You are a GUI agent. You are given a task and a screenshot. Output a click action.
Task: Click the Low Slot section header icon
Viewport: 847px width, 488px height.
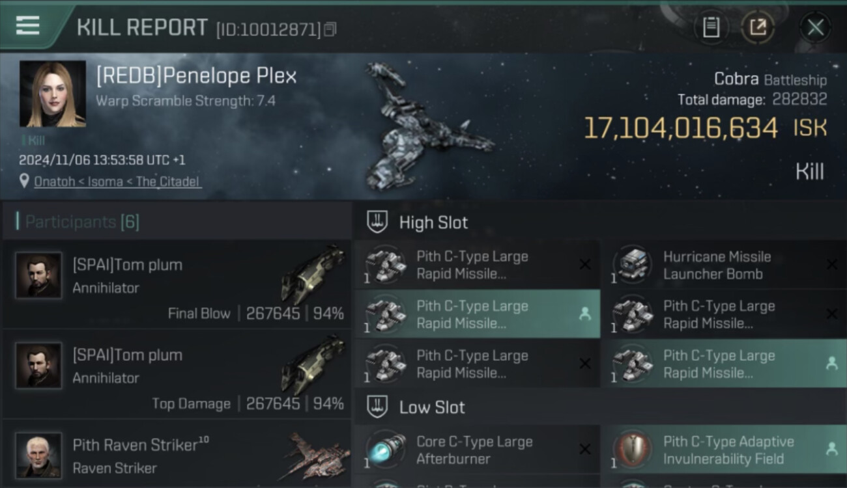coord(377,407)
